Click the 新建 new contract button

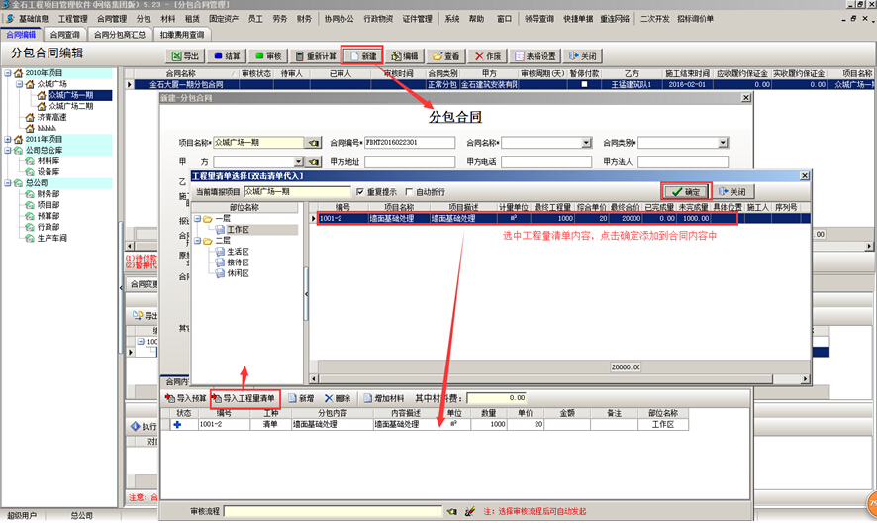tap(361, 56)
